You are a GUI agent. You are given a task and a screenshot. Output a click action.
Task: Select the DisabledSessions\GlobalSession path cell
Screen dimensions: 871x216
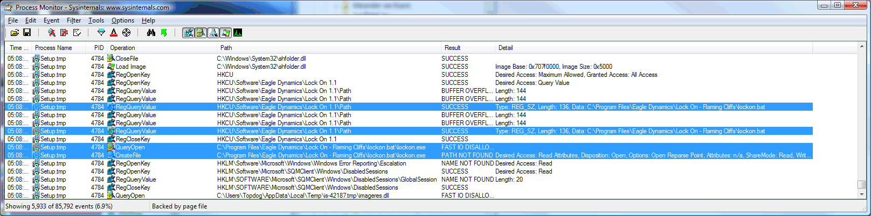327,179
